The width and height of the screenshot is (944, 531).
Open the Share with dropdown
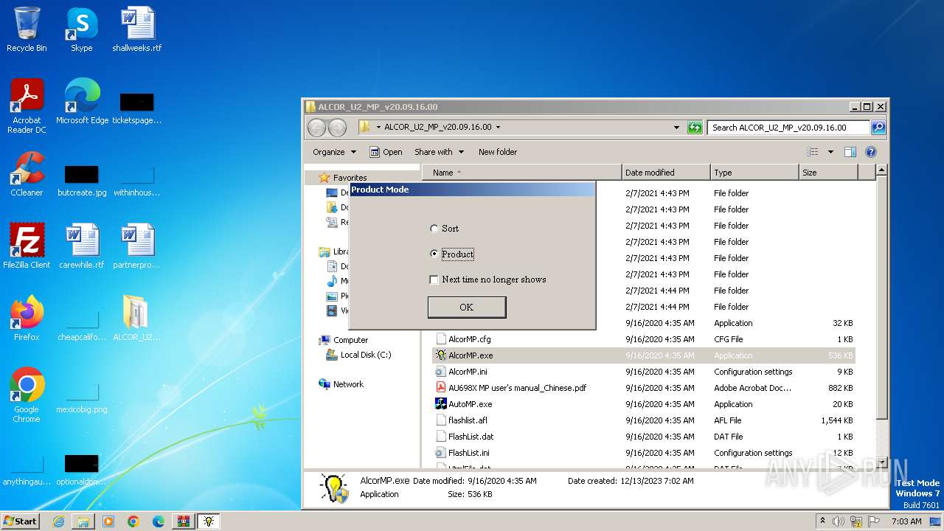(x=439, y=152)
